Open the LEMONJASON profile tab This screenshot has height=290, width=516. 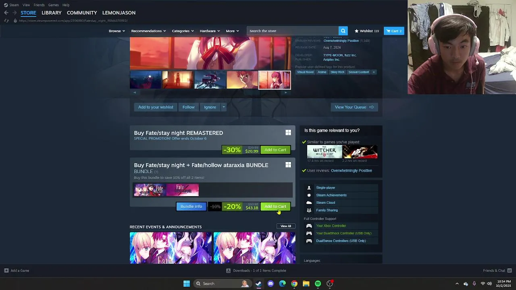[119, 13]
